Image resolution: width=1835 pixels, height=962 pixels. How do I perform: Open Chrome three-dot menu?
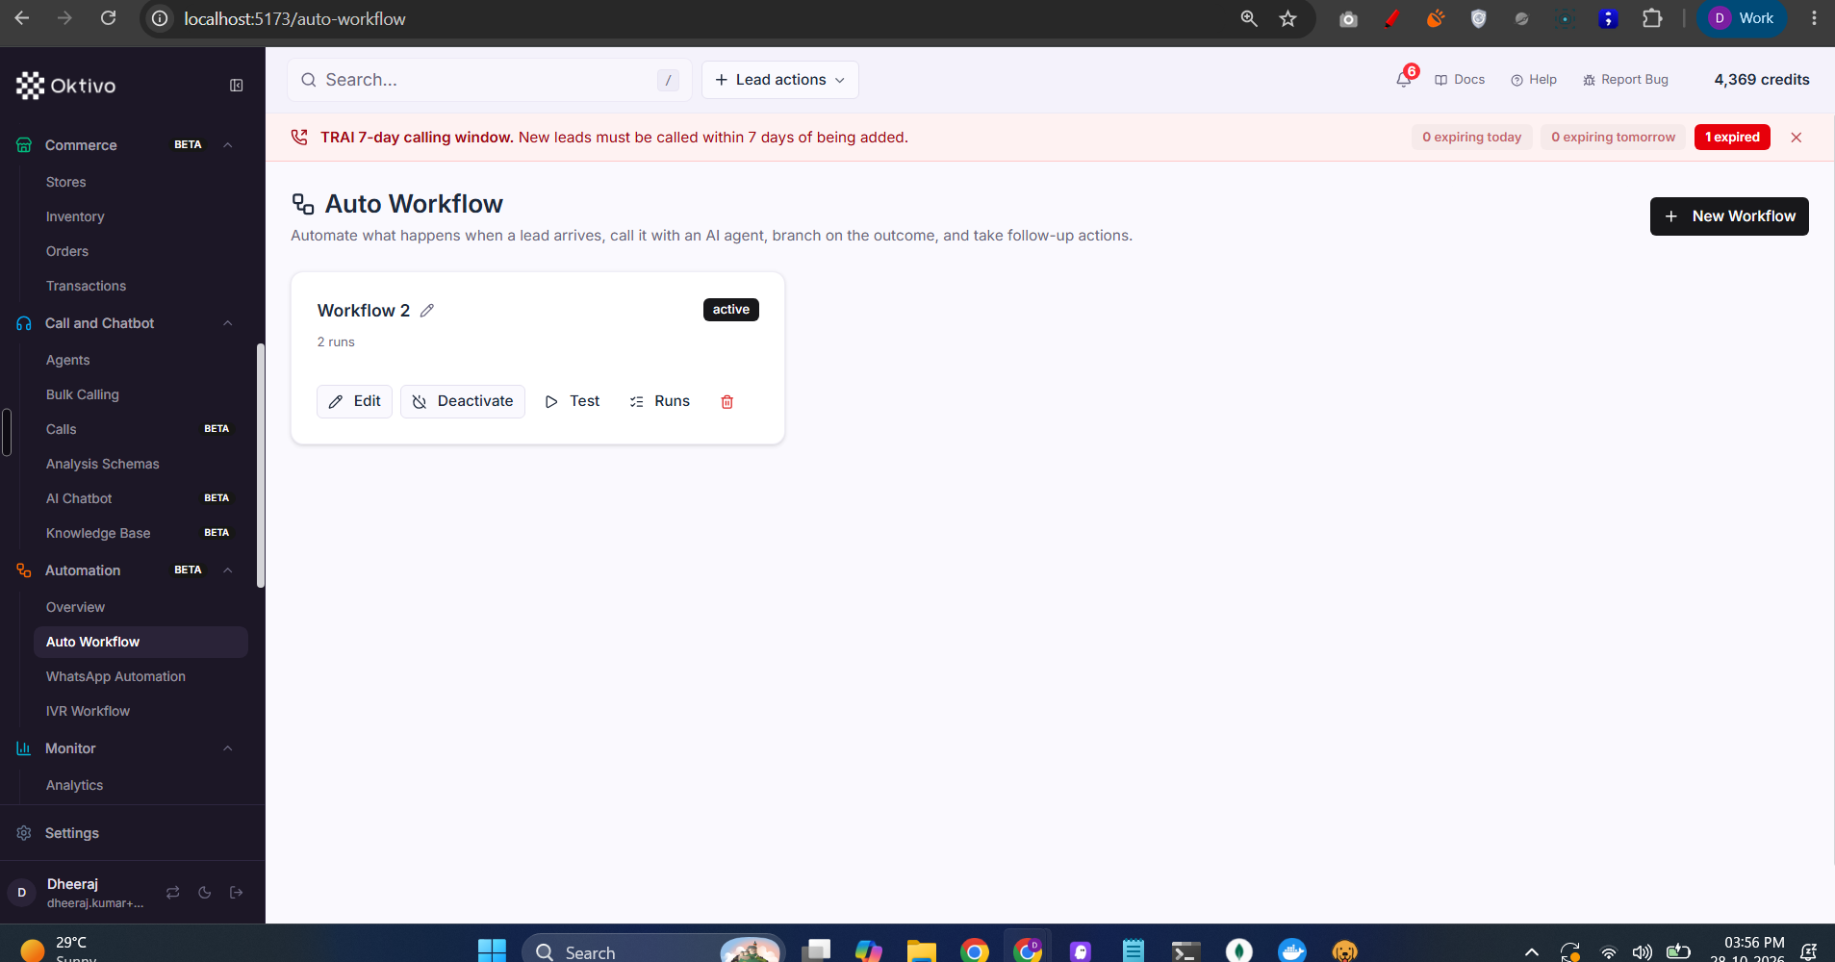coord(1814,18)
